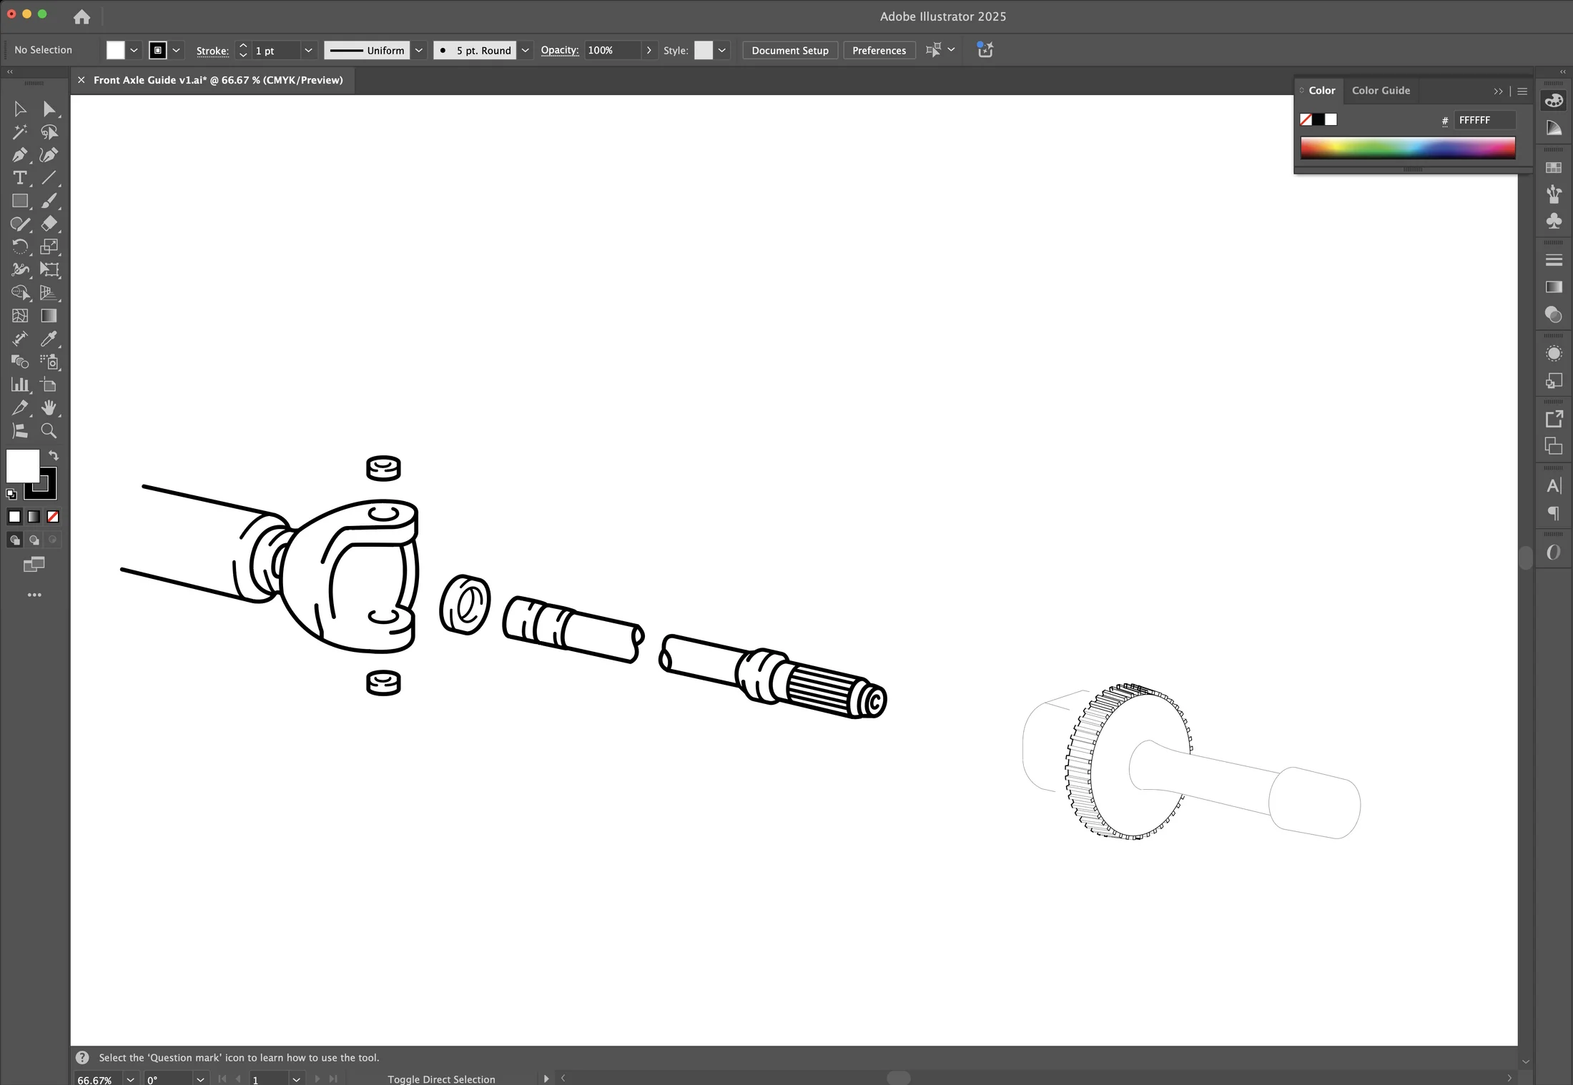
Task: Select the Scale tool
Action: click(x=49, y=247)
